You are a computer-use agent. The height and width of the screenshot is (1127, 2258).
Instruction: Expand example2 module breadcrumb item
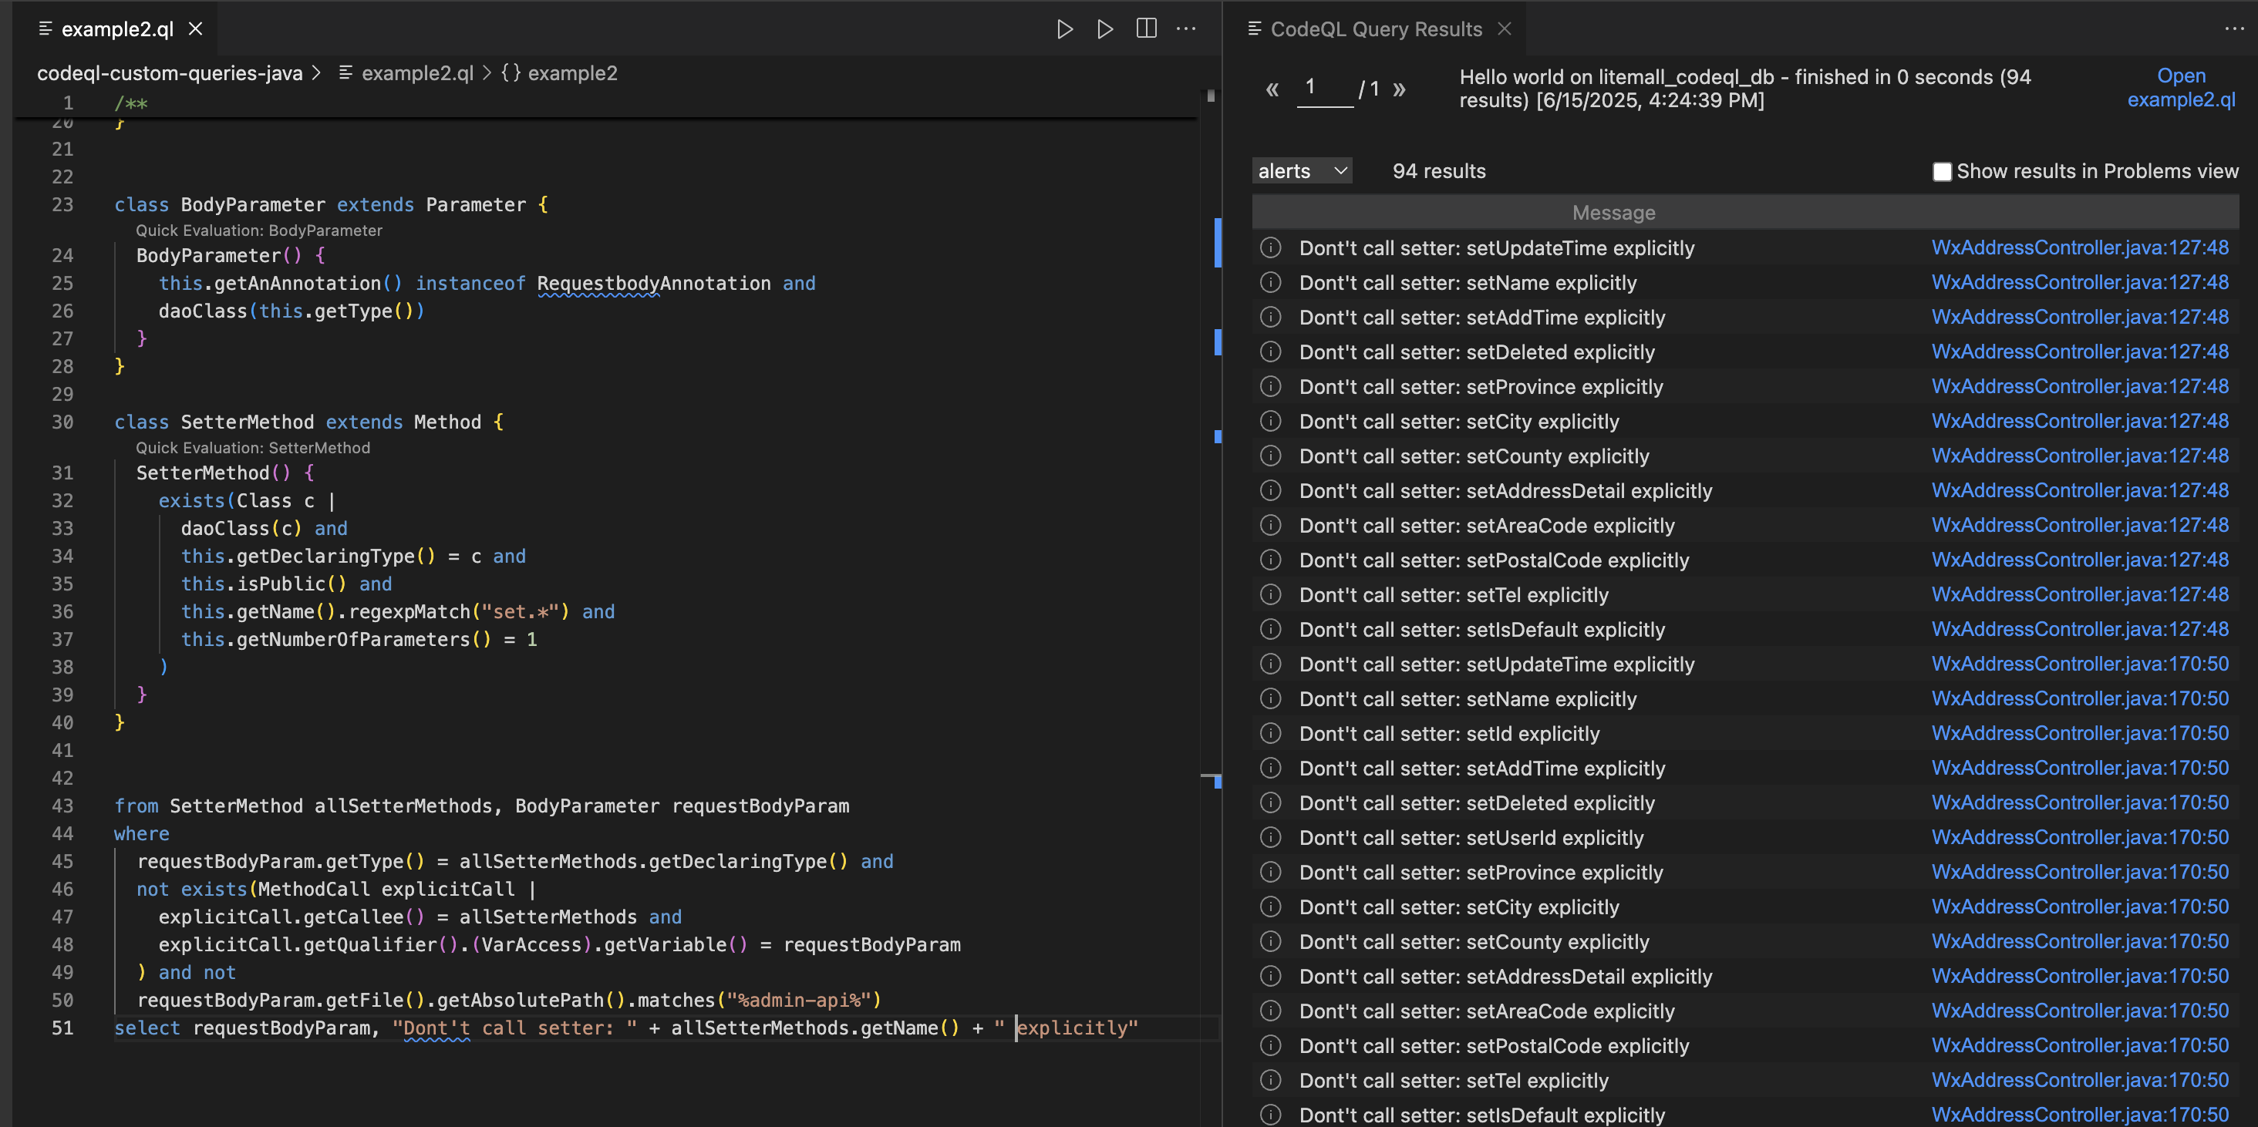point(571,73)
